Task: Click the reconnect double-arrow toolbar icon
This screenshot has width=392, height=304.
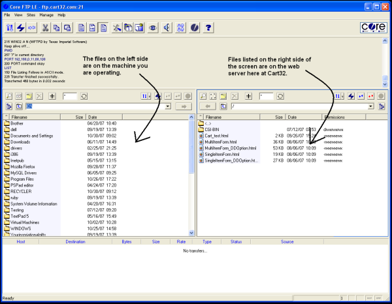Action: point(31,27)
